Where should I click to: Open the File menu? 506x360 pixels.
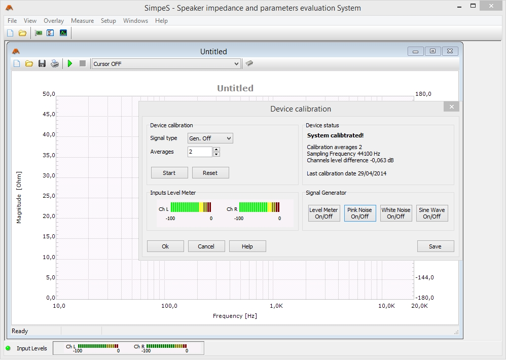point(12,21)
